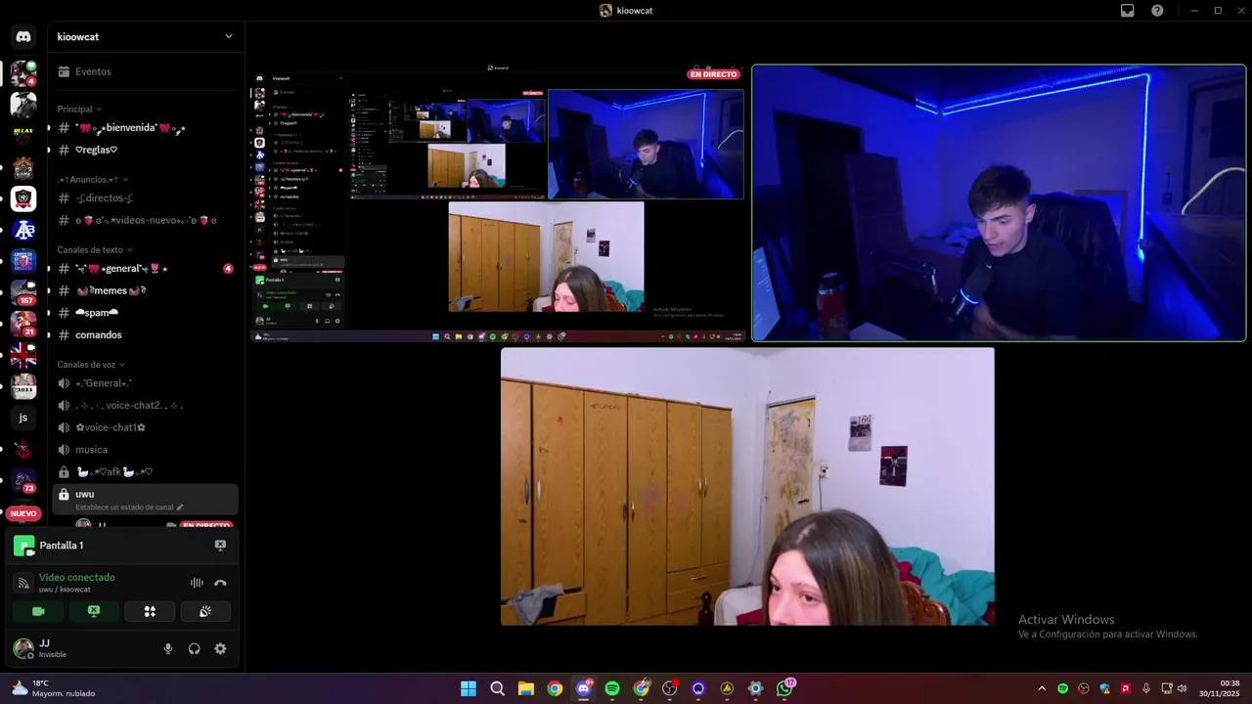Deafen with the headphones icon
Screen dimensions: 1252x704
pos(194,648)
